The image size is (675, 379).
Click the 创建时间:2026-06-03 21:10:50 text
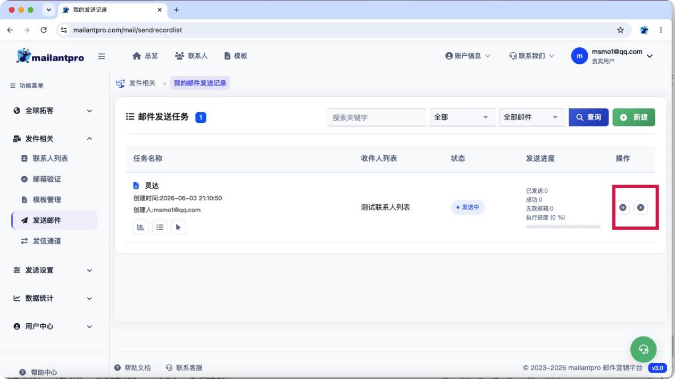(x=178, y=198)
